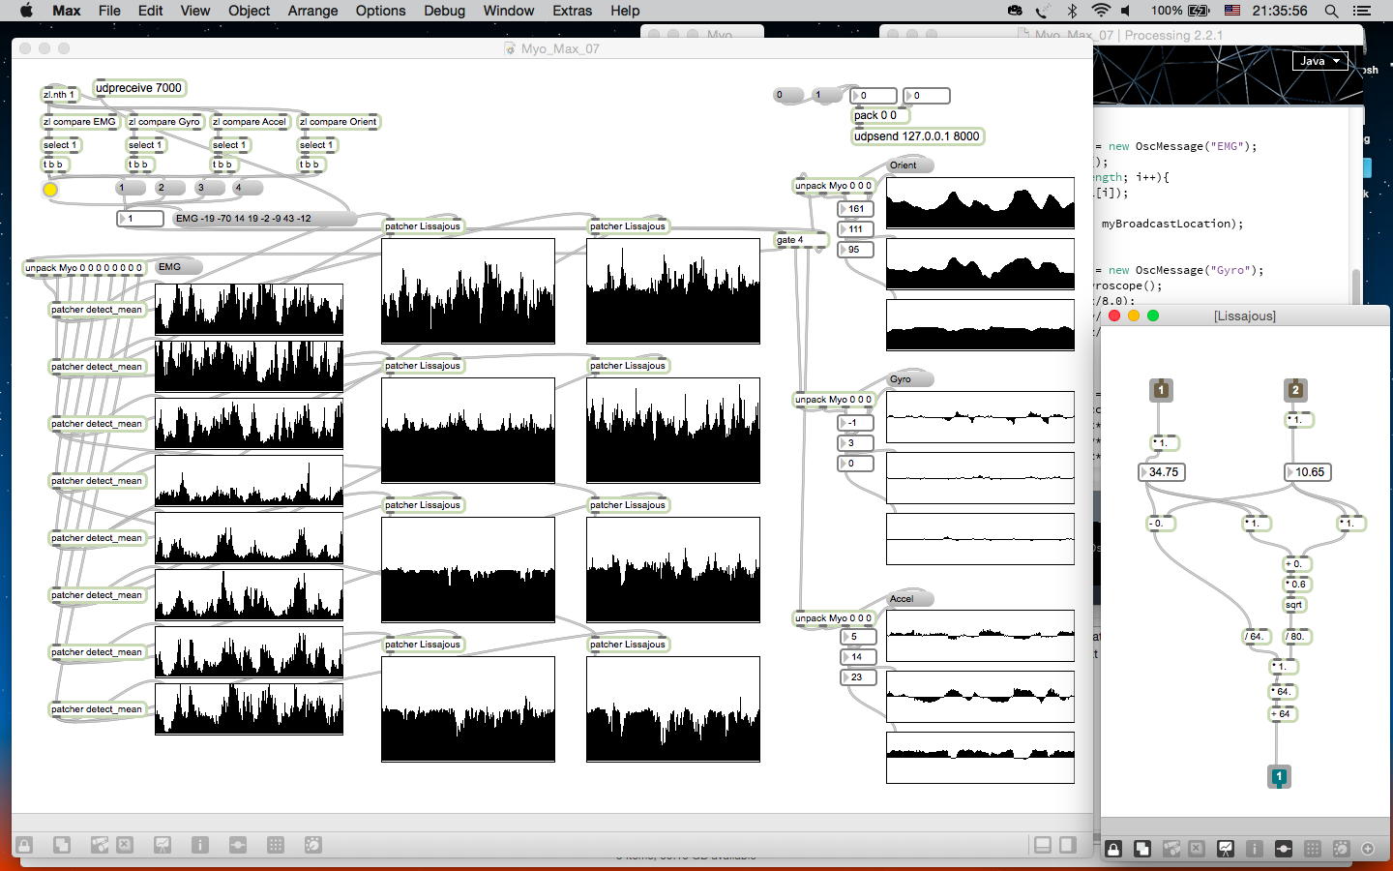Viewport: 1393px width, 871px height.
Task: Click the message box labeled 4
Action: 248,188
